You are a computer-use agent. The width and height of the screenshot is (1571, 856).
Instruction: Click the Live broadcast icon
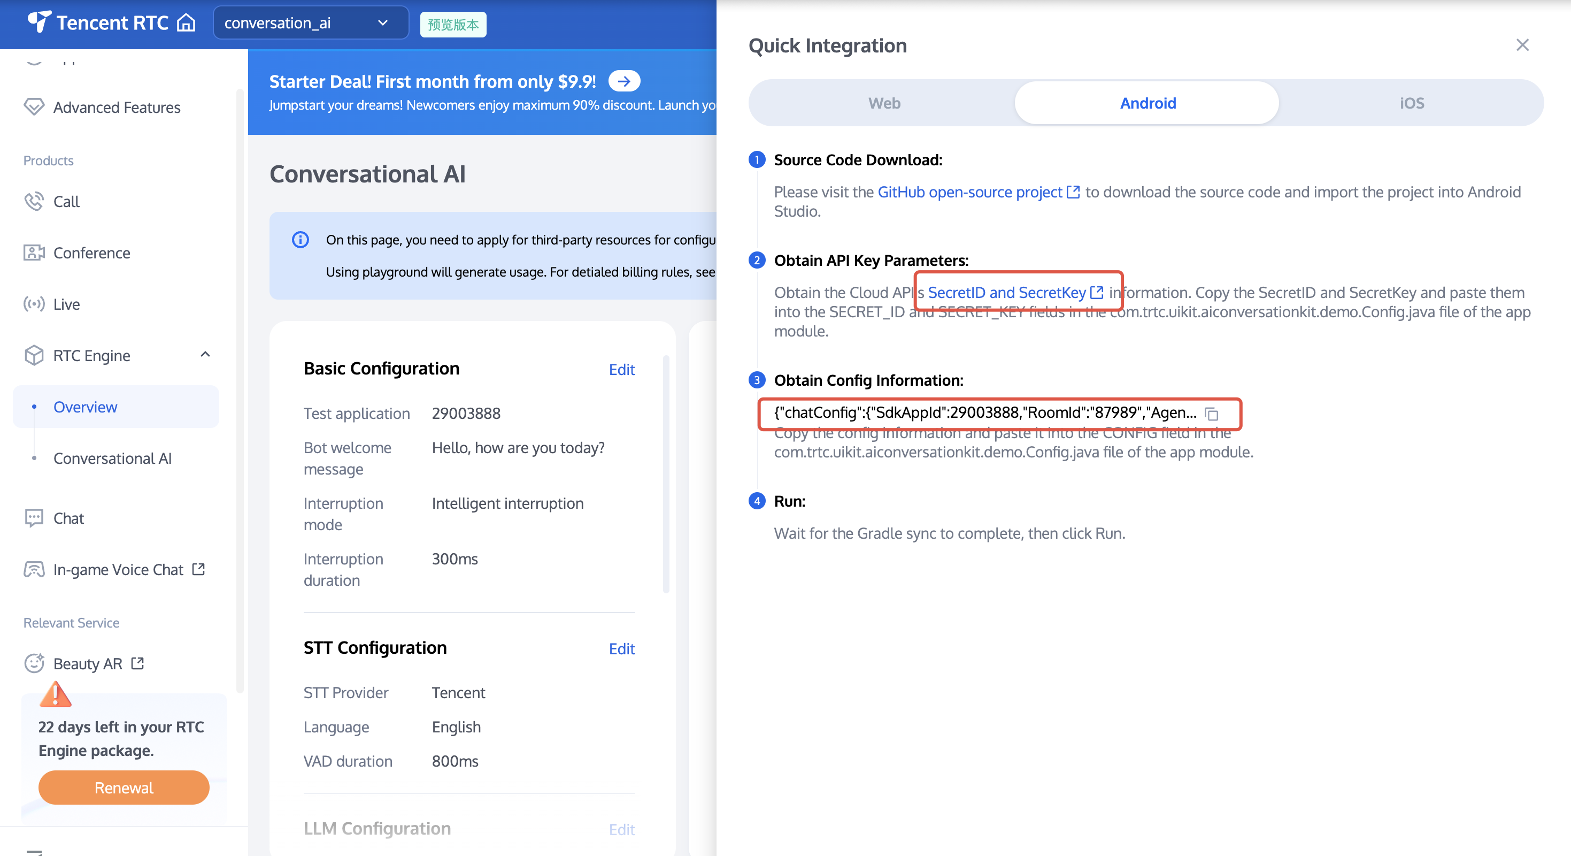(34, 304)
